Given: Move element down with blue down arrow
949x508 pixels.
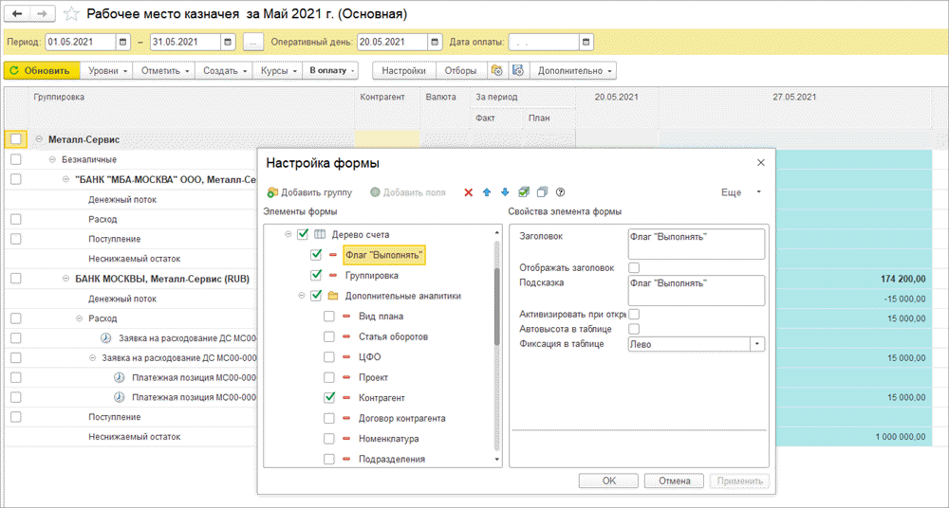Looking at the screenshot, I should (x=505, y=192).
